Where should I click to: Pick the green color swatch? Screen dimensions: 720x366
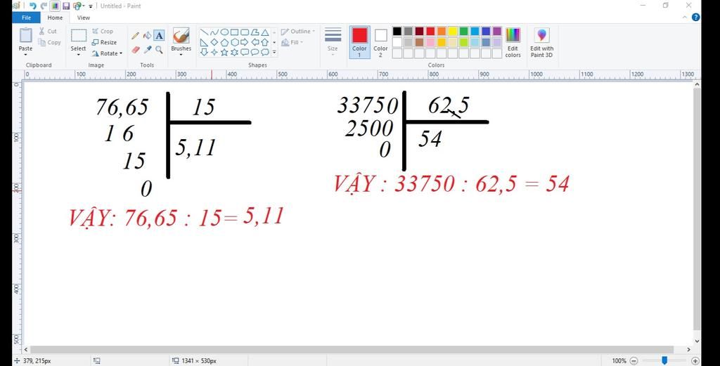click(464, 31)
